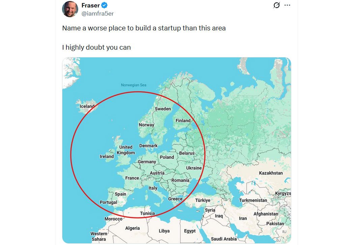
Task: Click the blue verified badge
Action: (x=105, y=5)
